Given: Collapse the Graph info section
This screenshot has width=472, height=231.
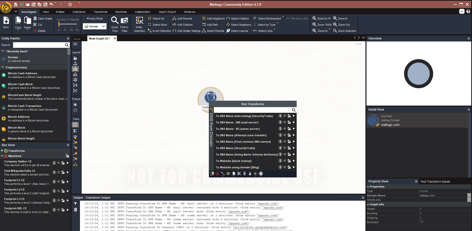Looking at the screenshot, I should tap(368, 205).
